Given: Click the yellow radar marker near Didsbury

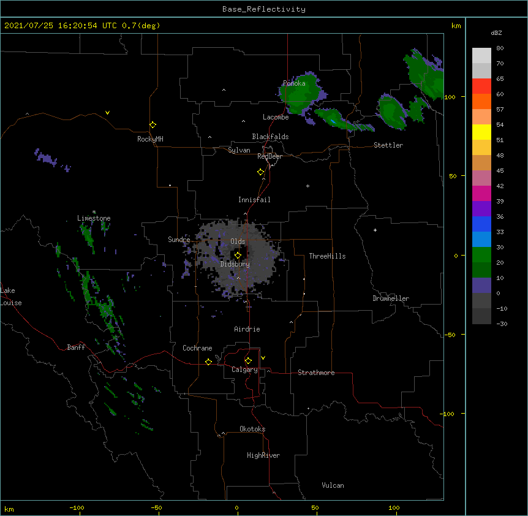Looking at the screenshot, I should (x=238, y=256).
